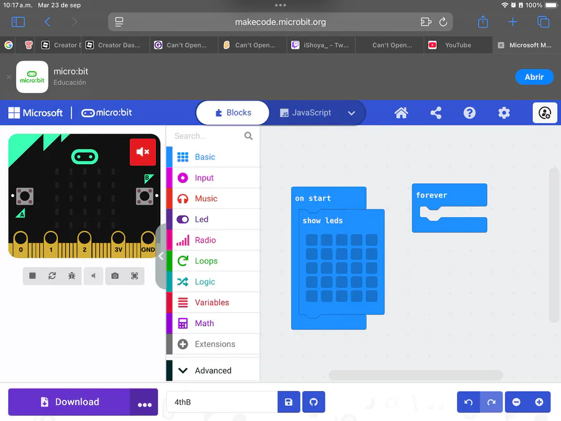
Task: Open the settings gear menu
Action: click(504, 113)
